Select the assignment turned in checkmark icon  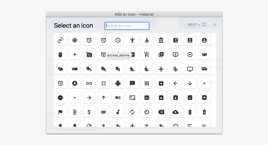coord(190,98)
